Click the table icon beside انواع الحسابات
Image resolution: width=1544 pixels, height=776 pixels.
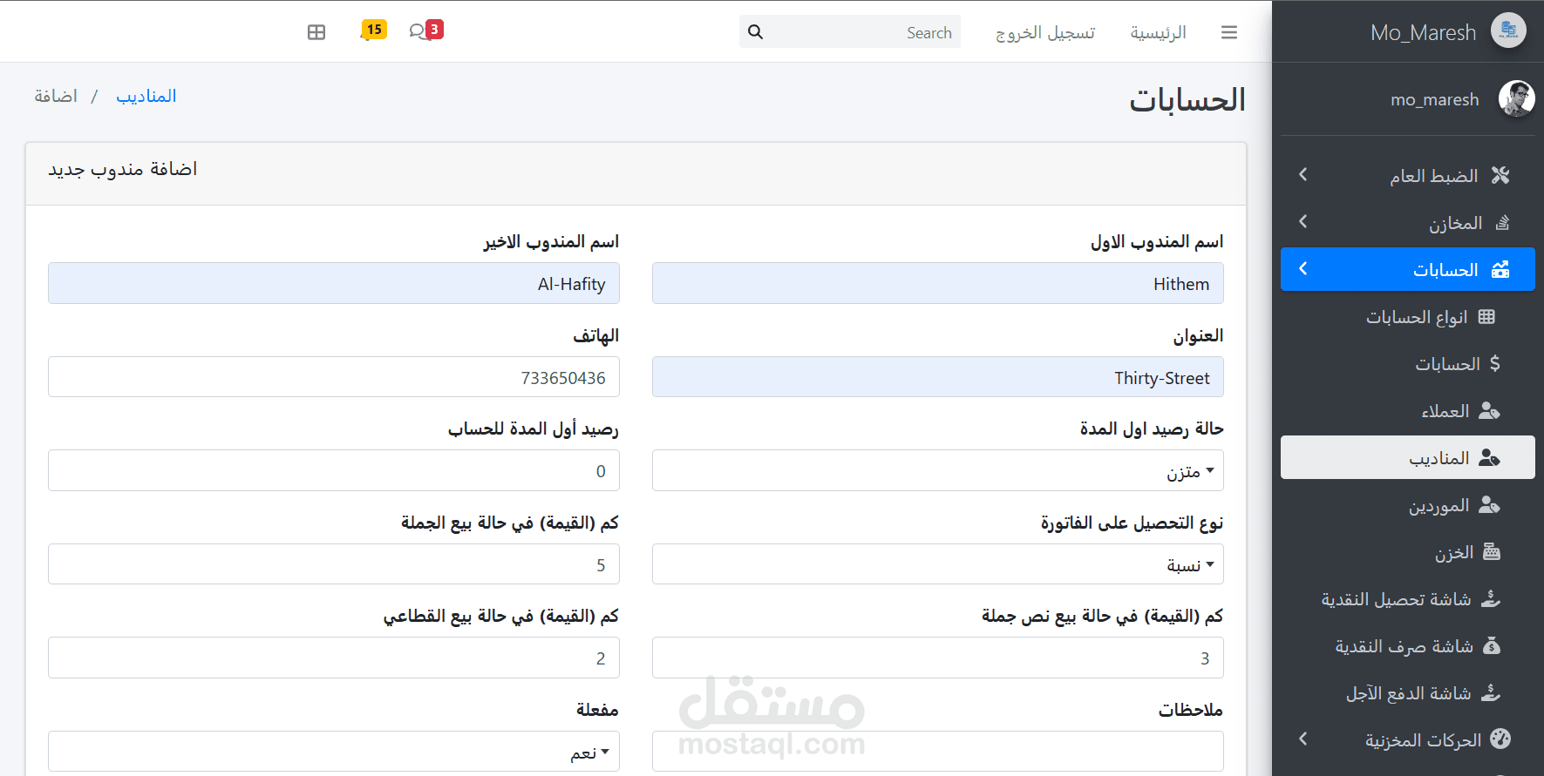tap(1486, 317)
